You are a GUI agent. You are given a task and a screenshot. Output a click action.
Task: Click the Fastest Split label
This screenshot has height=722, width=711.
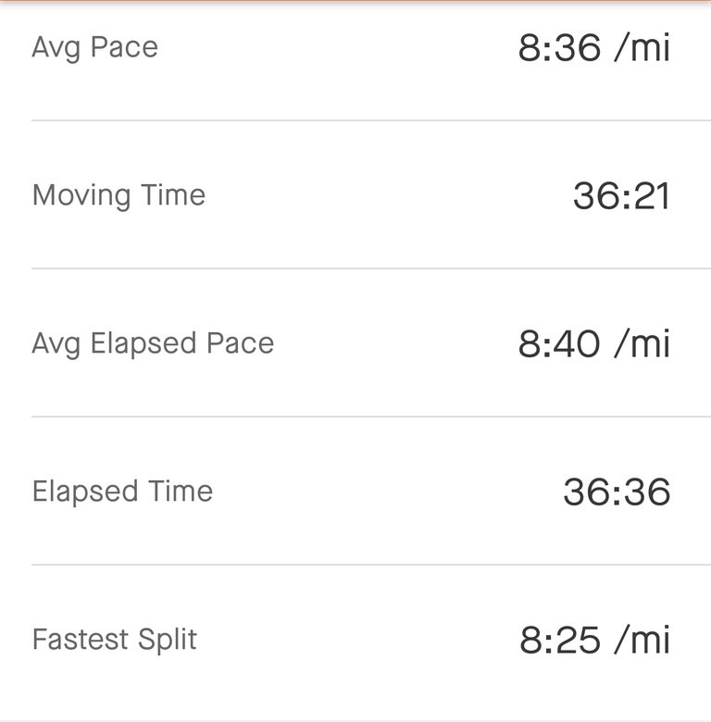click(114, 640)
